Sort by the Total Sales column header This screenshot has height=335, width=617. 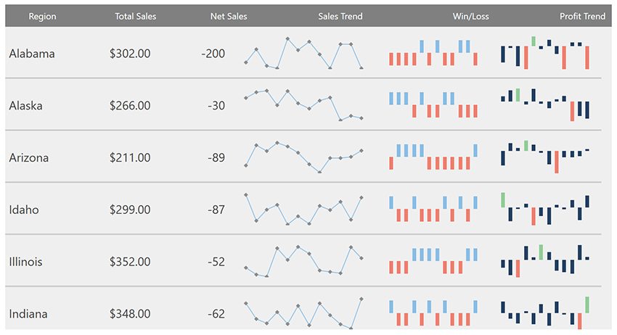pyautogui.click(x=135, y=16)
